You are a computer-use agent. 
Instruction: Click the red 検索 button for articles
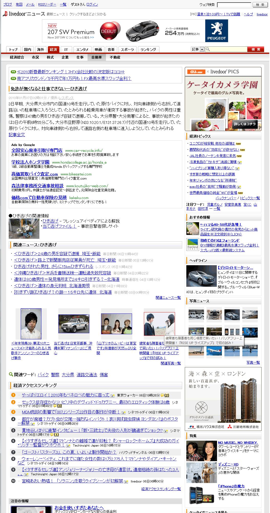tap(256, 49)
